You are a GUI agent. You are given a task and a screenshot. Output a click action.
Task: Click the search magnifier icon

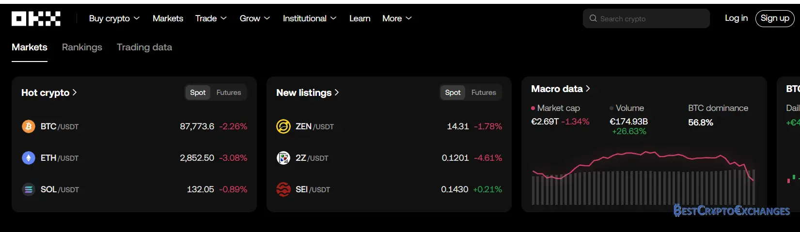click(593, 18)
